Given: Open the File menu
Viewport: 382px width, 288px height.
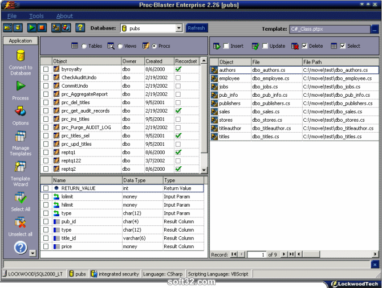Looking at the screenshot, I should pos(12,16).
